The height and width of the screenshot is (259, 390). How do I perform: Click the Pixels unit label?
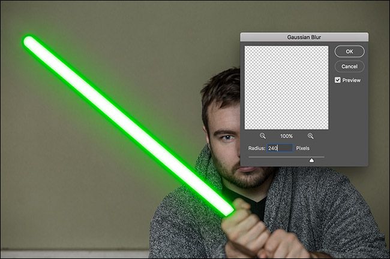(302, 148)
